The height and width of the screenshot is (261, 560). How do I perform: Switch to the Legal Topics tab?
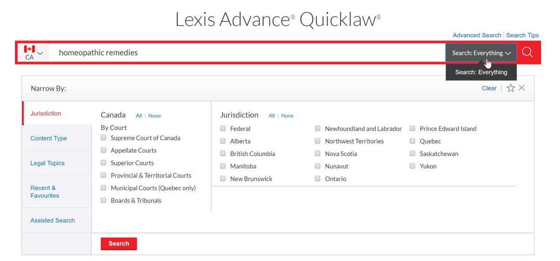(x=56, y=163)
